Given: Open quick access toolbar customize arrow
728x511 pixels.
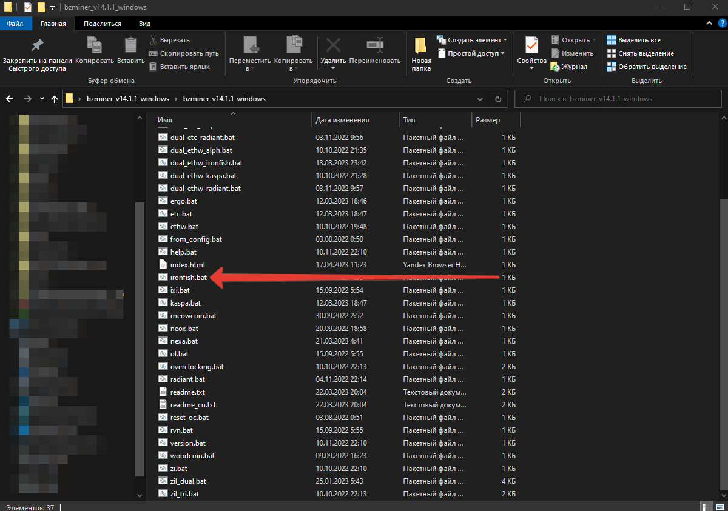Looking at the screenshot, I should pos(52,7).
